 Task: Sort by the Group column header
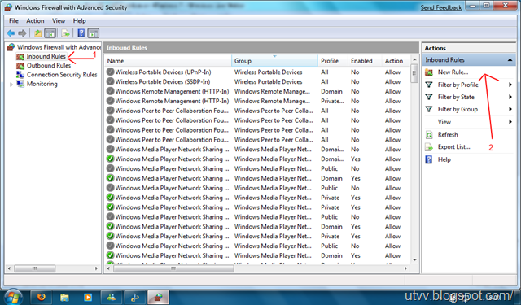[275, 61]
